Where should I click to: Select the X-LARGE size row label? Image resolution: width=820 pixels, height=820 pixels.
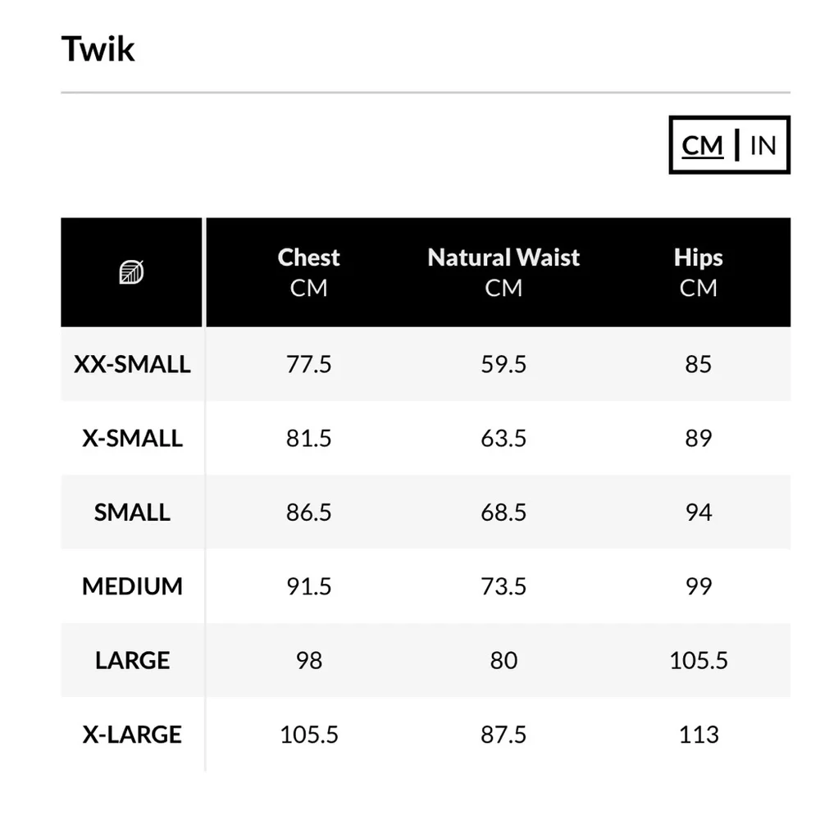[132, 734]
